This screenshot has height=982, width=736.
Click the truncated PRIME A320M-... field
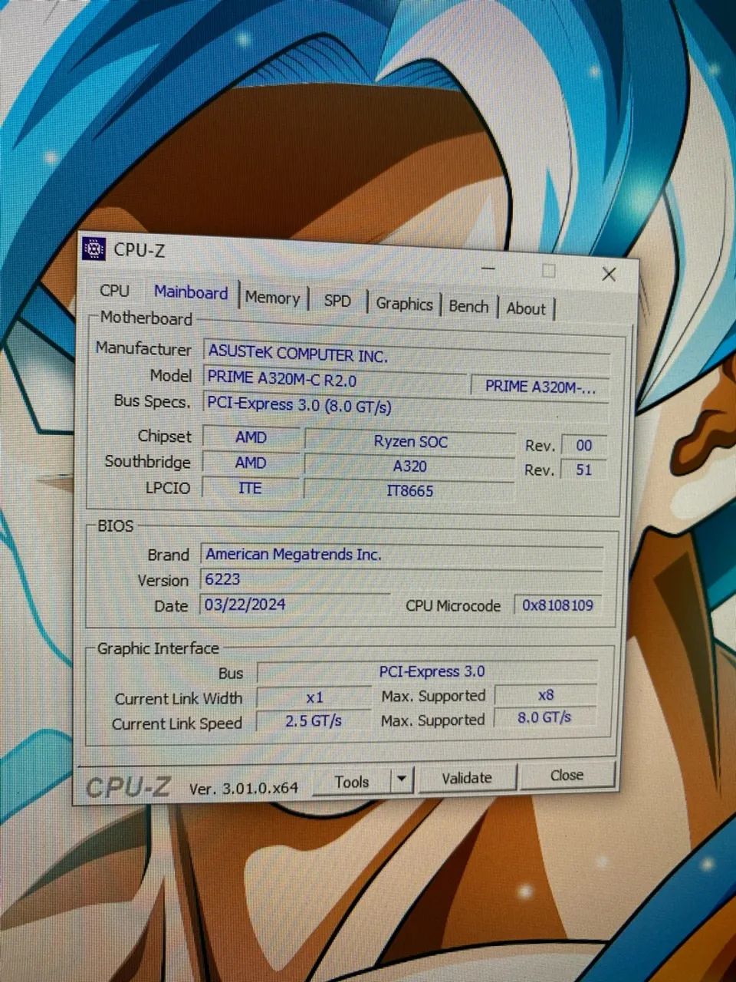540,387
